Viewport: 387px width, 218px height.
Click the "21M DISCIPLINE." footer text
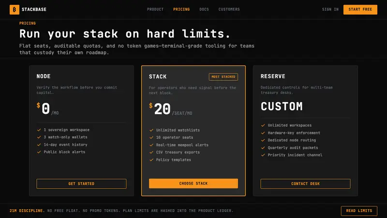click(x=27, y=211)
